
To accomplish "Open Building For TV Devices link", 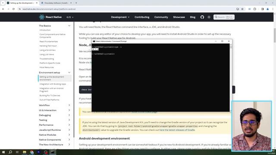I will 50,96.
